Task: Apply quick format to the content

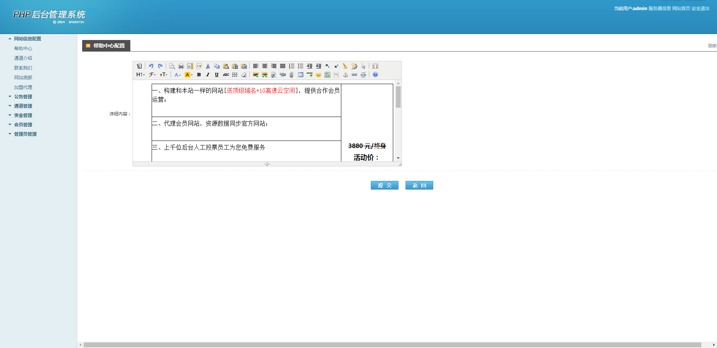Action: [x=354, y=66]
